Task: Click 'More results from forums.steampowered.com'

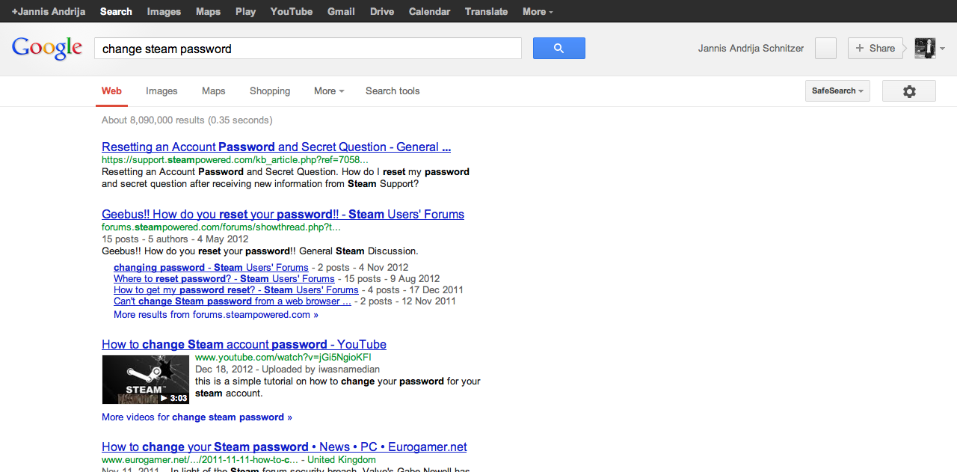Action: click(216, 315)
